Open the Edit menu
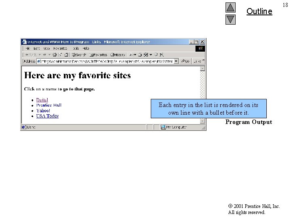 [x=36, y=48]
